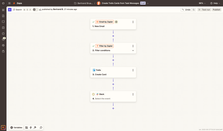Open the dashboard tiles icon in sidebar
The image size is (223, 131).
click(x=3, y=10)
